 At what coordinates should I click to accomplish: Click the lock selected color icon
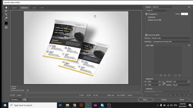tap(169, 75)
